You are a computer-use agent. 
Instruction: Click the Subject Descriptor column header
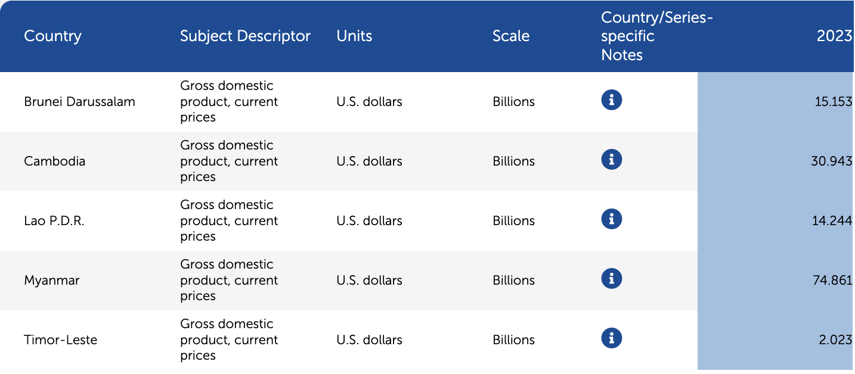tap(245, 36)
